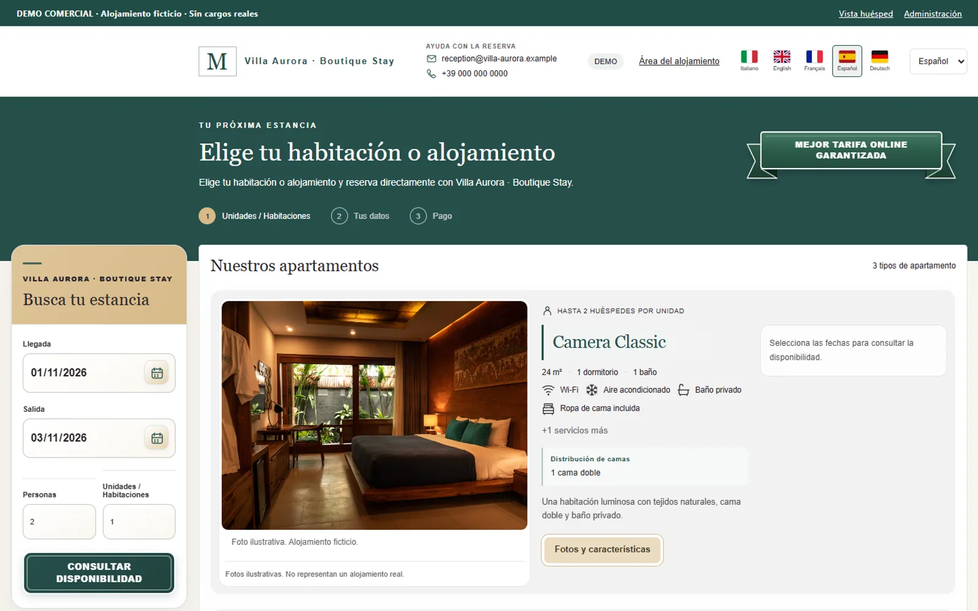The width and height of the screenshot is (978, 611).
Task: Click the DEMO badge
Action: 605,61
